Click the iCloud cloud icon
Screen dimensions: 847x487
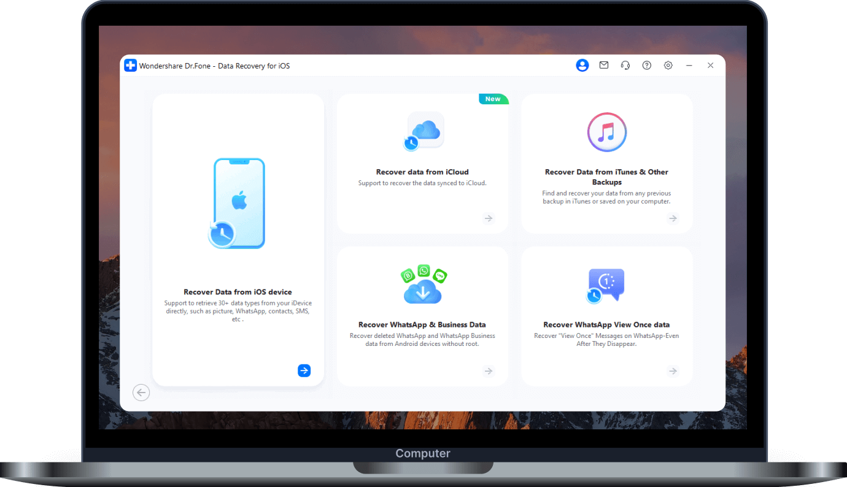423,131
